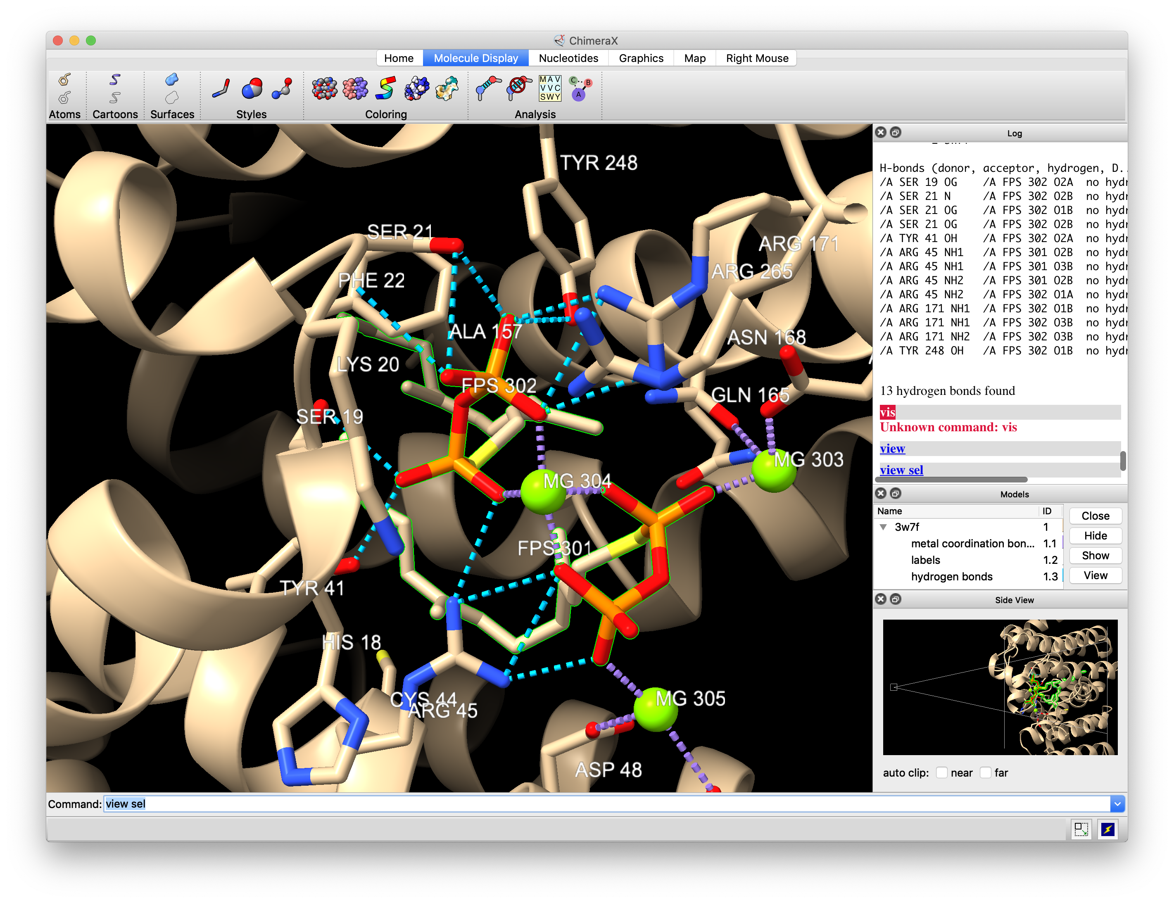Click the Hide atoms icon
This screenshot has height=903, width=1174.
(64, 97)
